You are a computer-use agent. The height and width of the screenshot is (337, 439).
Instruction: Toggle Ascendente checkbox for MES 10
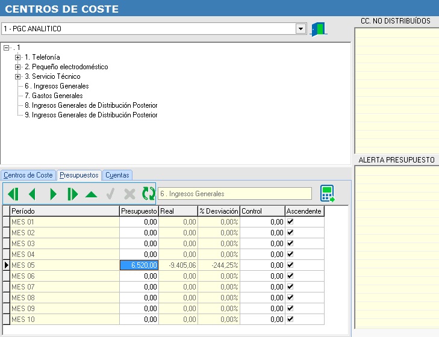click(290, 319)
